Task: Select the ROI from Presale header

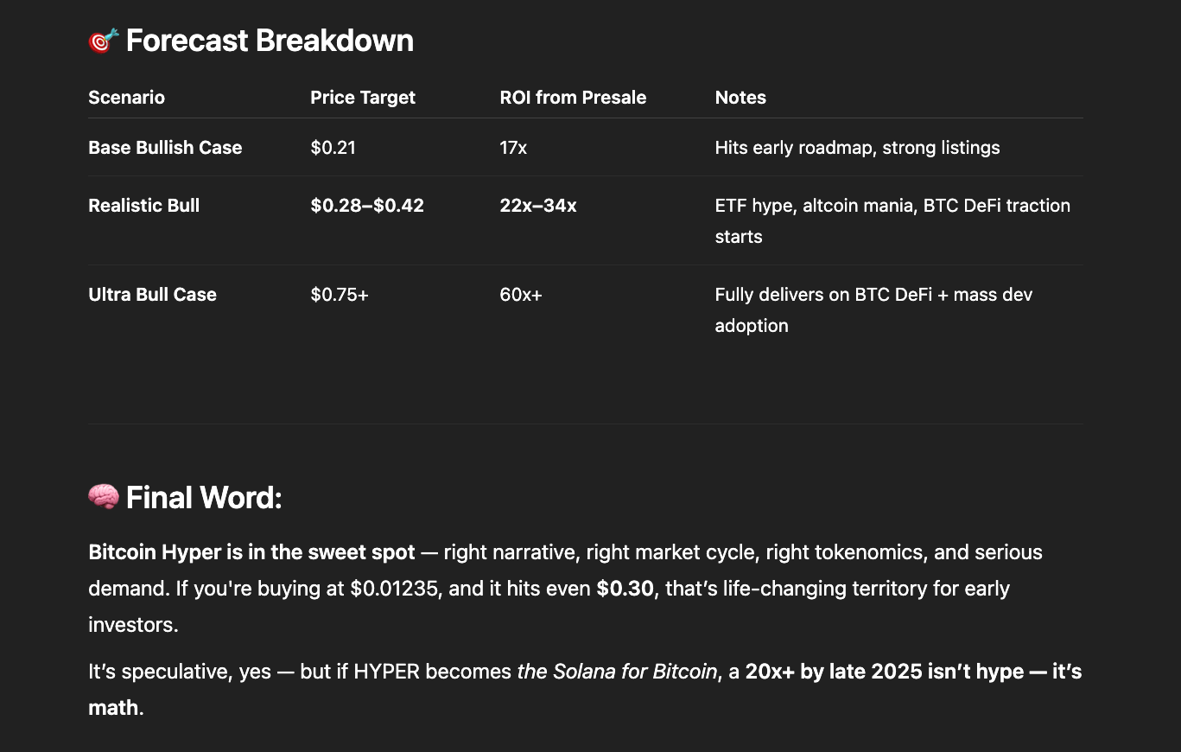Action: pos(573,98)
